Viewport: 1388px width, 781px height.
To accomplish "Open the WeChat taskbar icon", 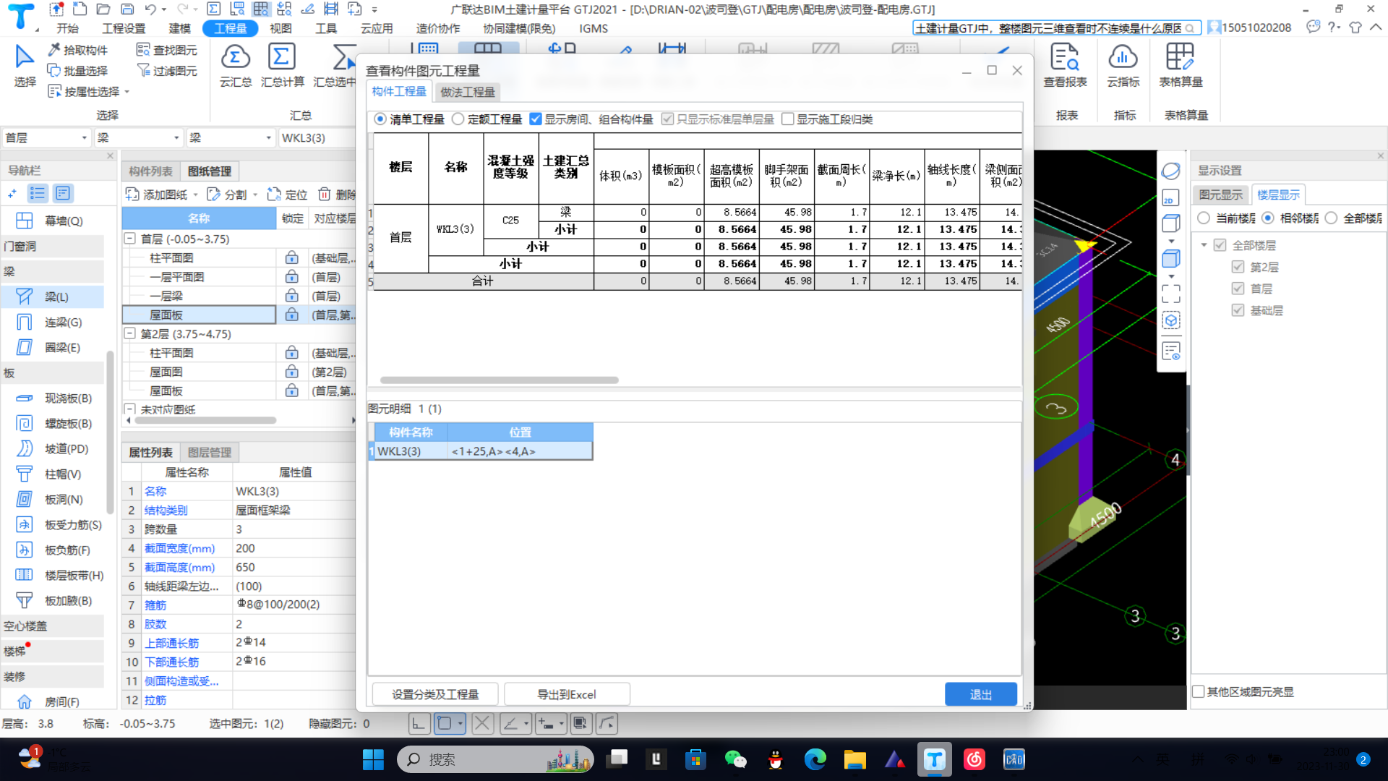I will pyautogui.click(x=735, y=759).
